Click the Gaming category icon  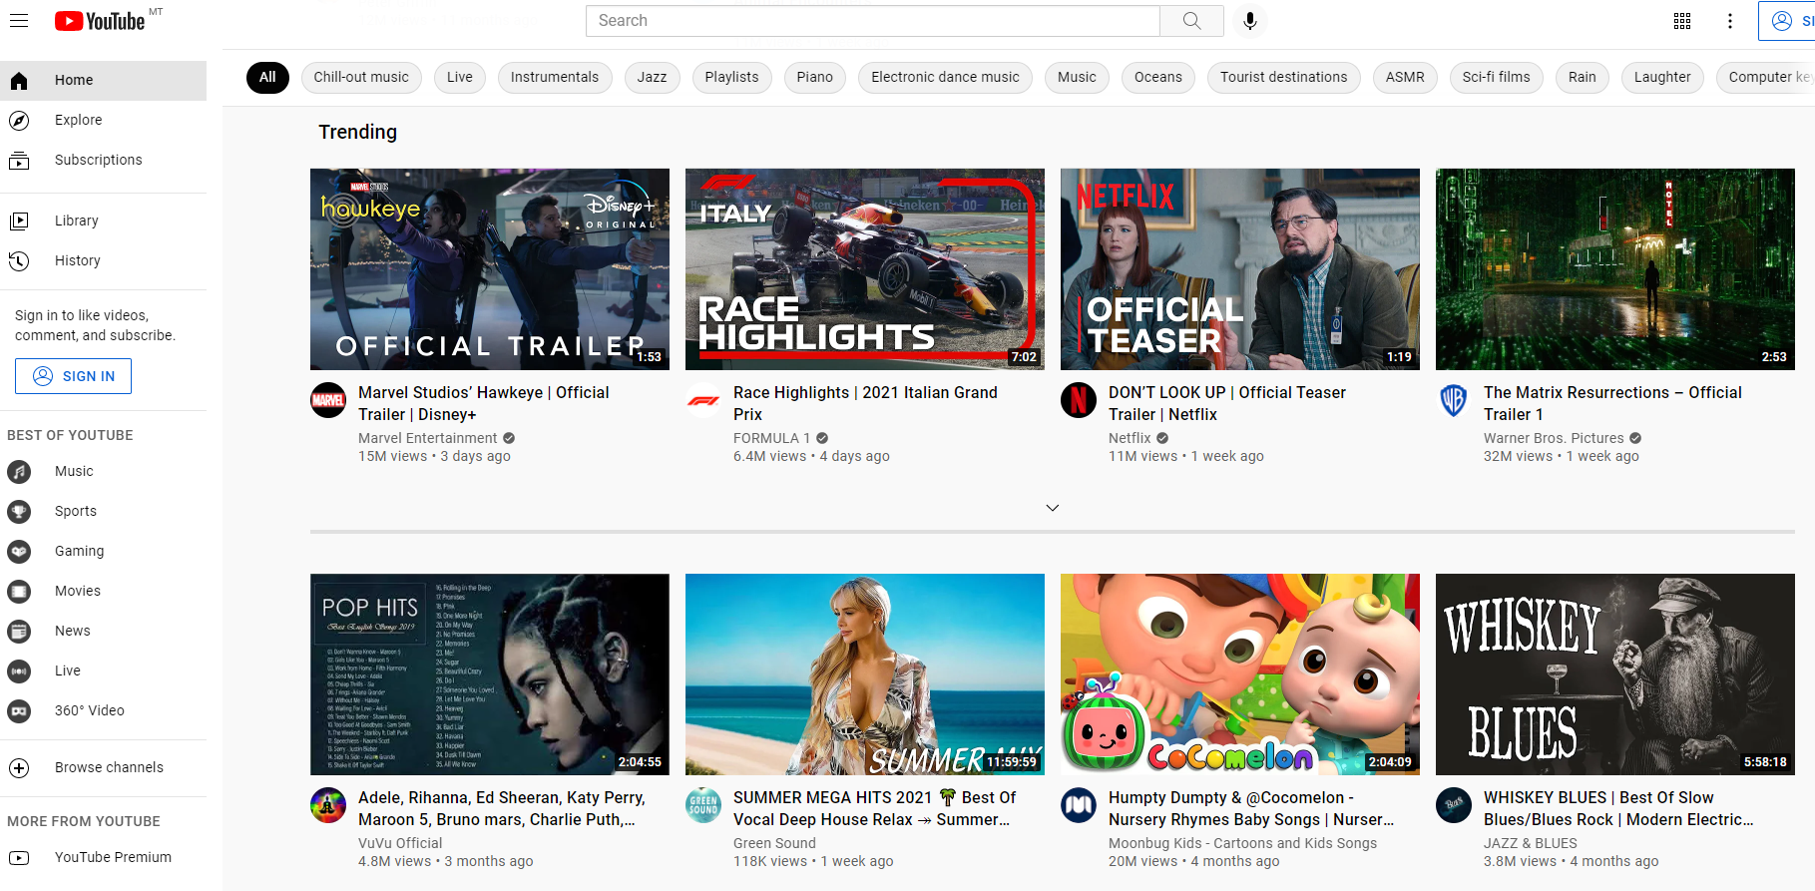point(19,551)
